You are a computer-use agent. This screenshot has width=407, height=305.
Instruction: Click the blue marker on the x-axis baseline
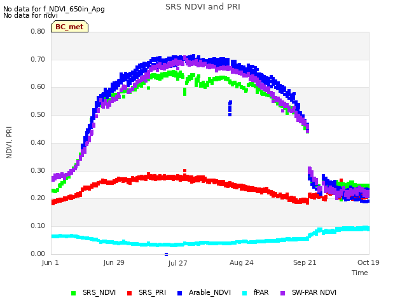[167, 254]
